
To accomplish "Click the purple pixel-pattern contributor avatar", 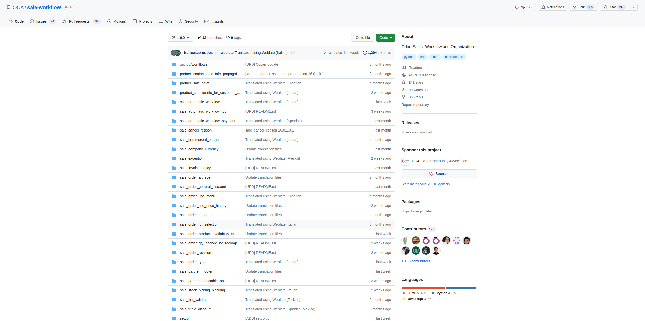I will [457, 240].
